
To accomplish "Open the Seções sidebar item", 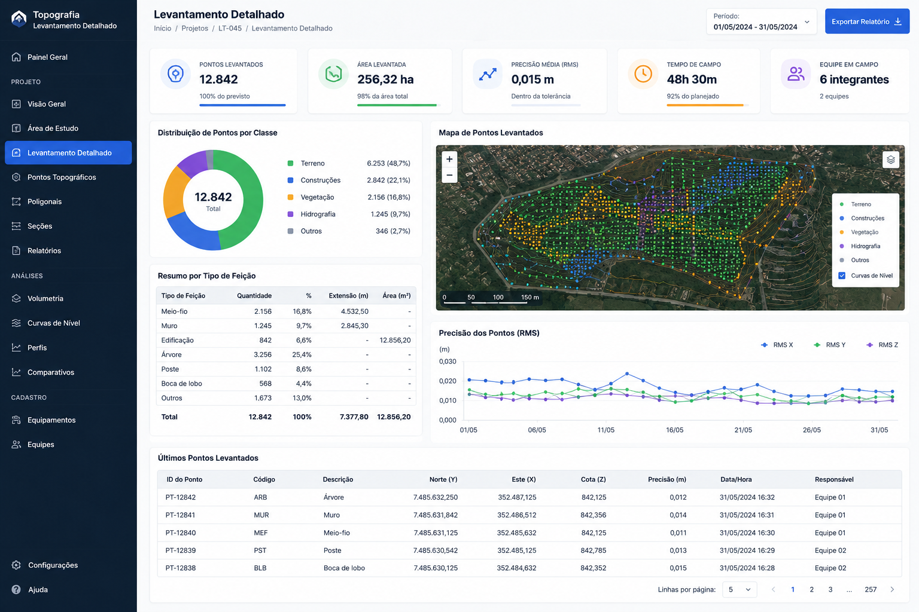I will tap(68, 227).
